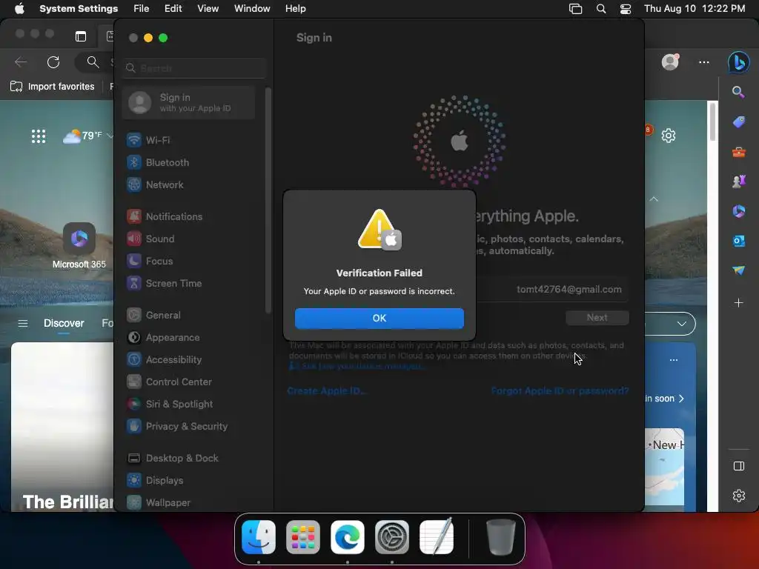Open the Apple menu
Screen dimensions: 759x569
pyautogui.click(x=19, y=9)
